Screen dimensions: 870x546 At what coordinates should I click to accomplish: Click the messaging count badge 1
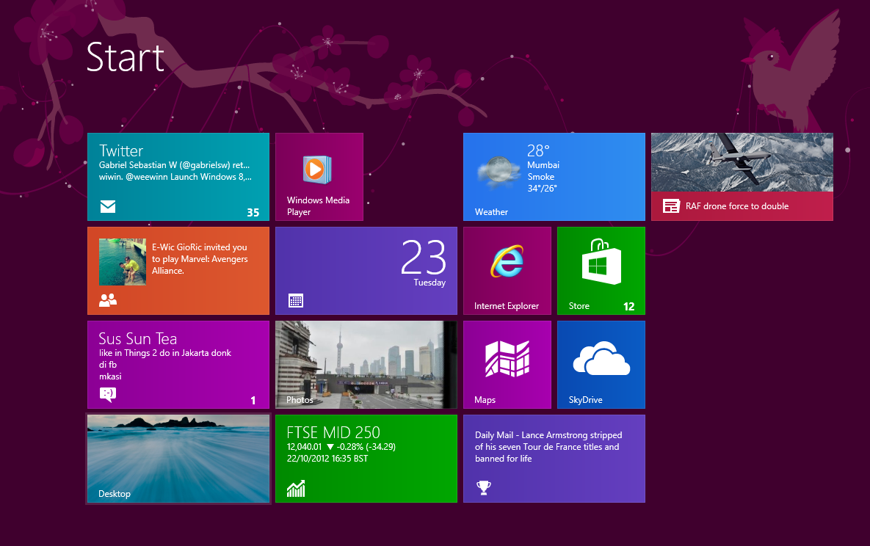click(253, 401)
